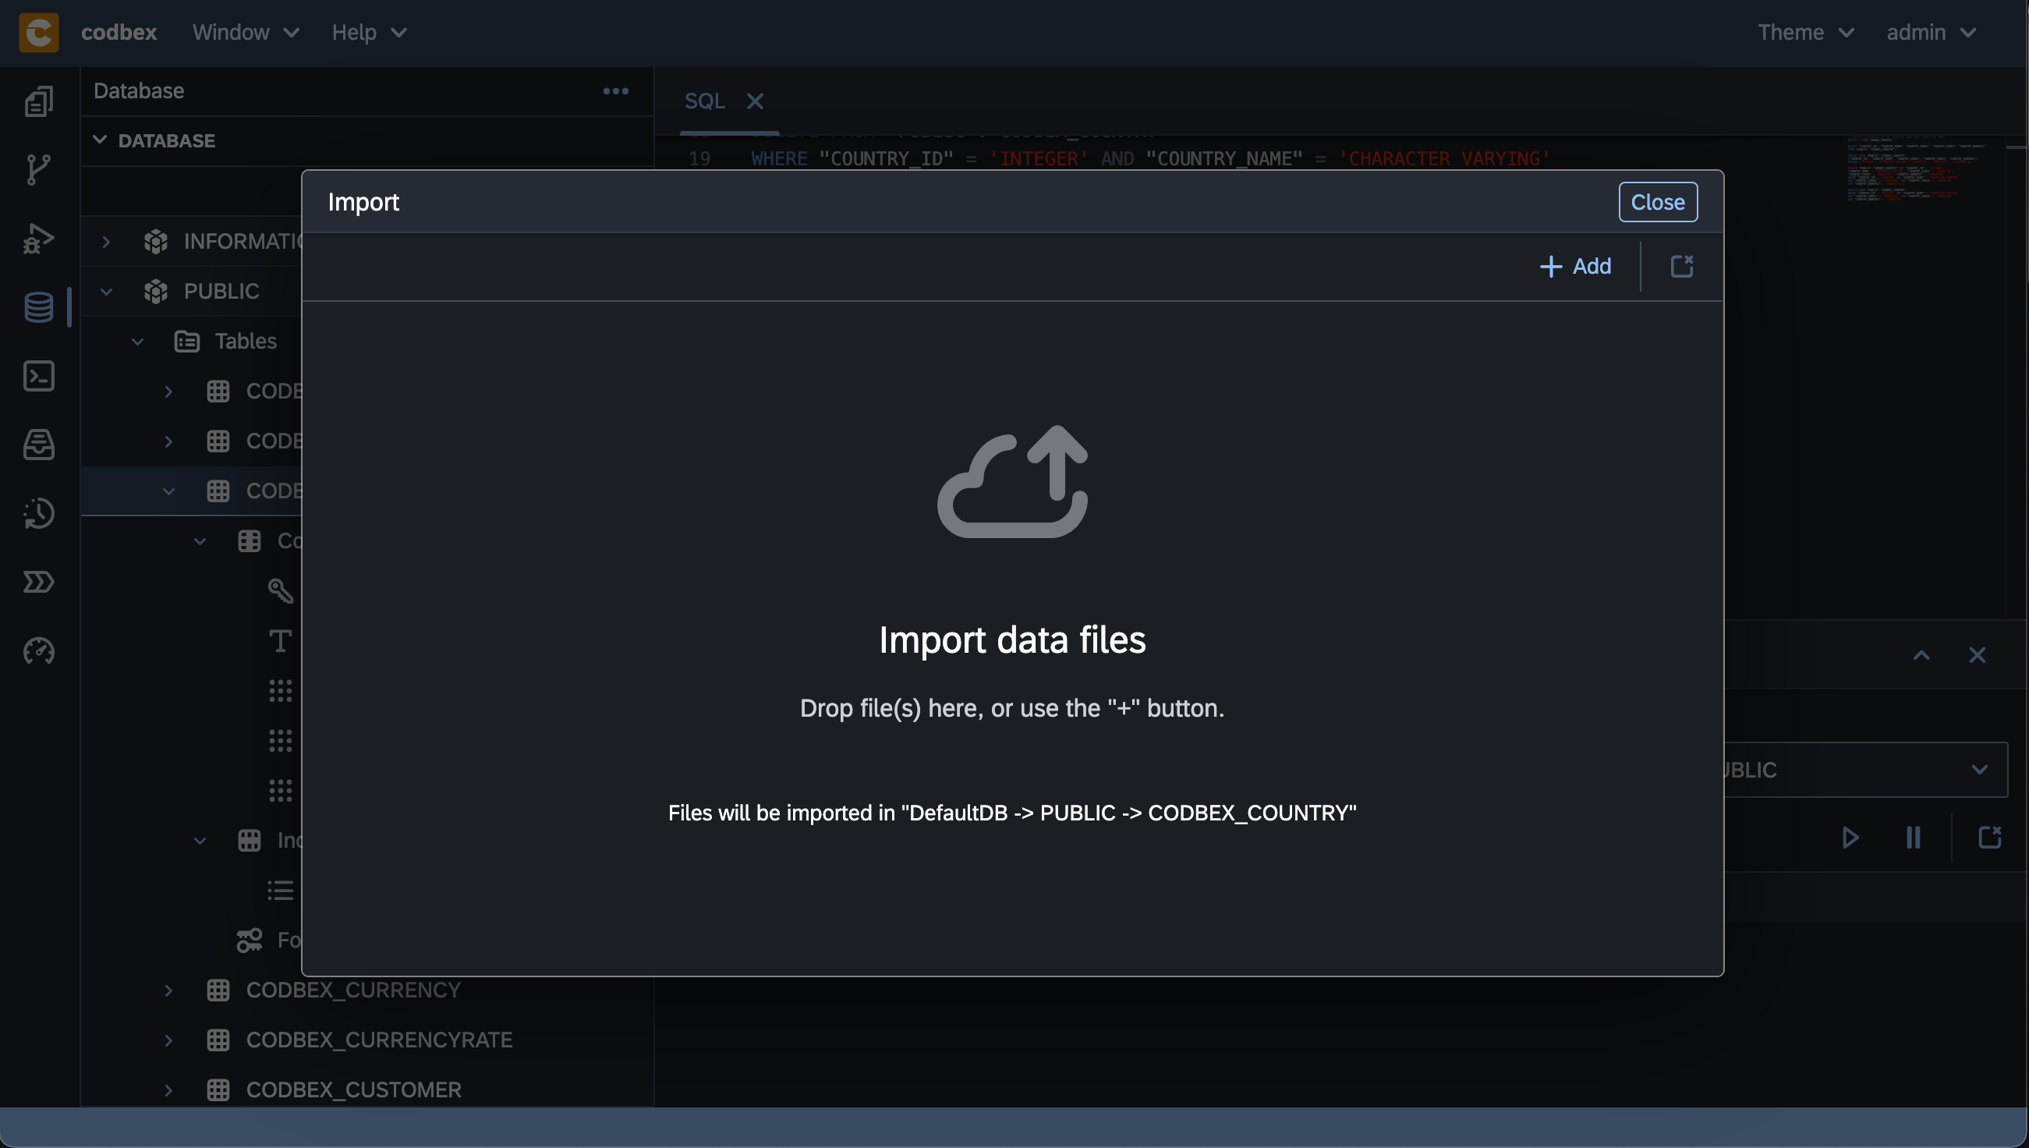
Task: Click the CODBEX_CURRENCY table grid icon
Action: pyautogui.click(x=218, y=990)
